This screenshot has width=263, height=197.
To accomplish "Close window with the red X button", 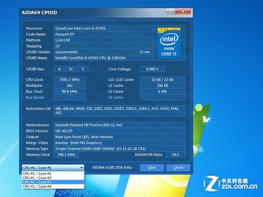I will click(x=183, y=12).
